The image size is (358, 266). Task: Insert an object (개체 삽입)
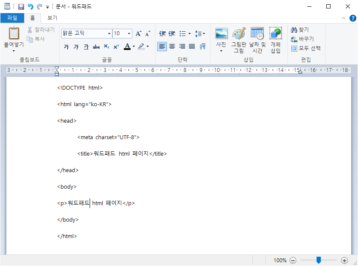point(275,34)
